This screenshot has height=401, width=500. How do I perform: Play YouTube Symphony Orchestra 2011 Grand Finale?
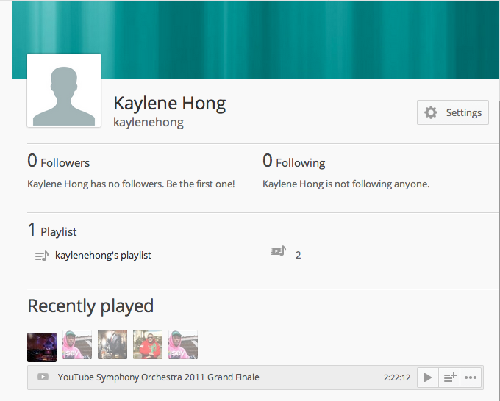tap(428, 377)
